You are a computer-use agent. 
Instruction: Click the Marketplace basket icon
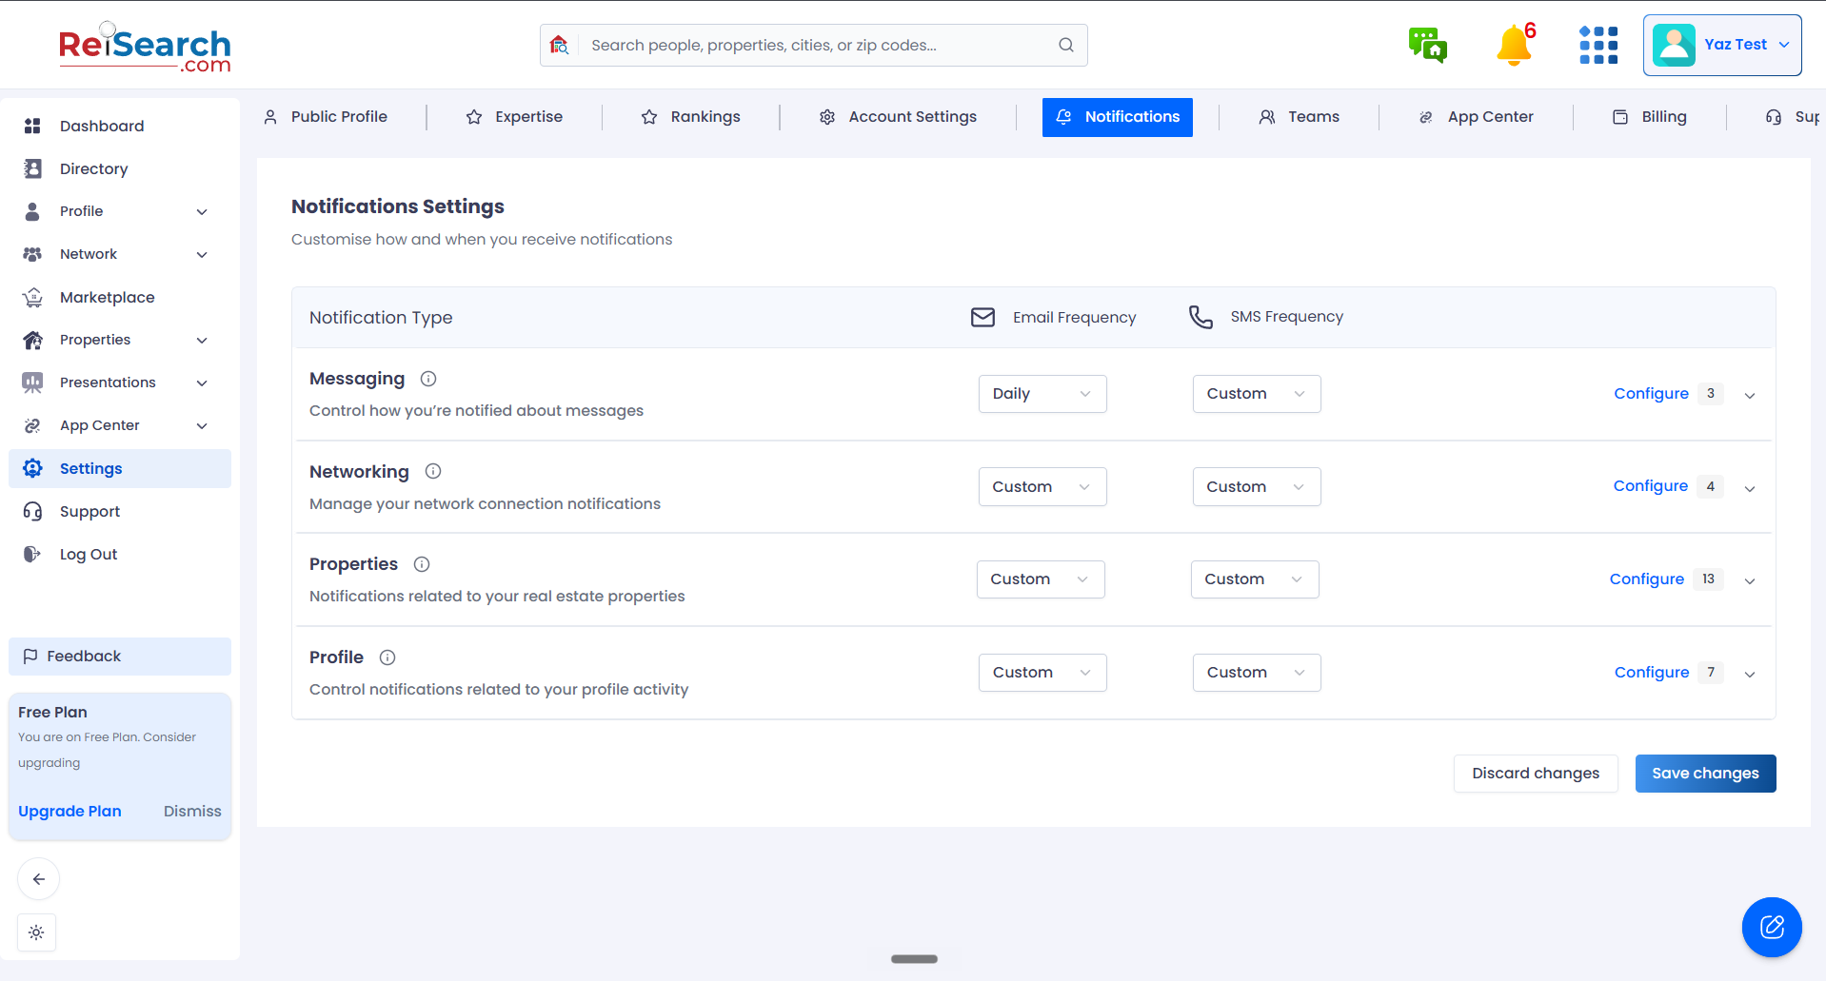tap(32, 297)
